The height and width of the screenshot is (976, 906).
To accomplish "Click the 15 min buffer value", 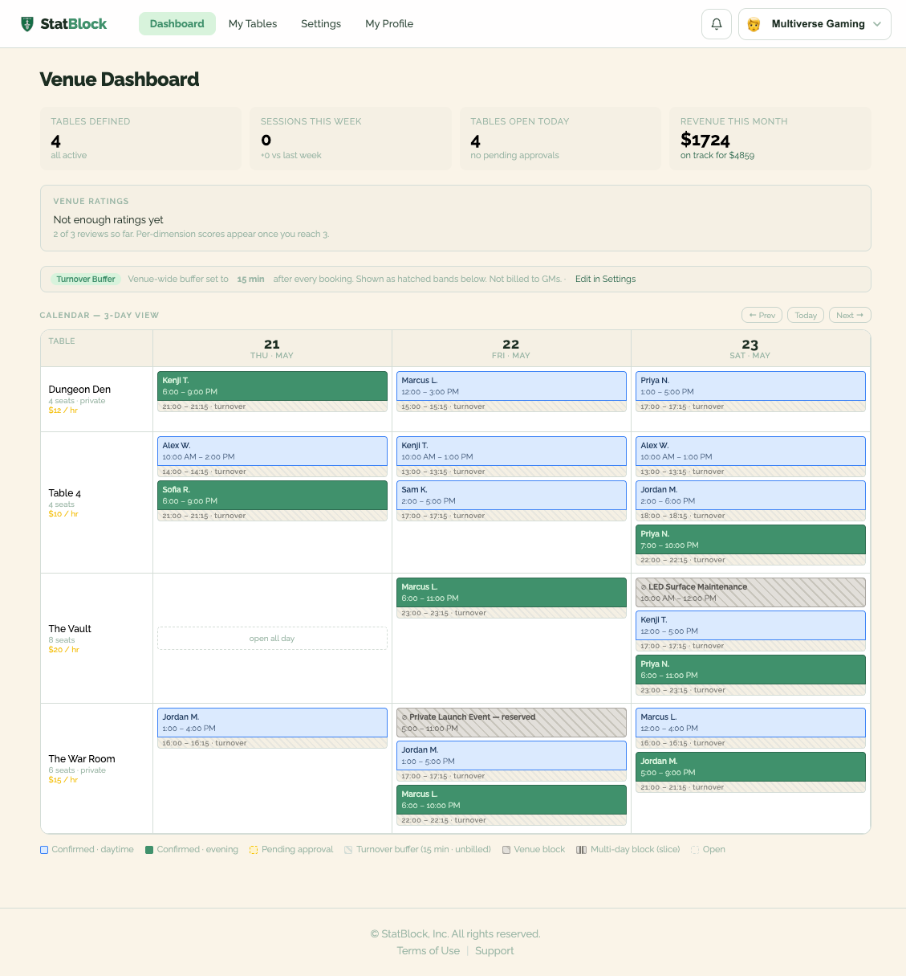I will (x=250, y=279).
